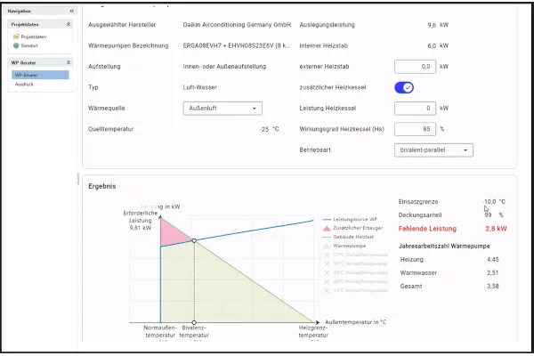Click the panel splitter grip beside Ergebnis
Image resolution: width=534 pixels, height=356 pixels.
pyautogui.click(x=78, y=179)
